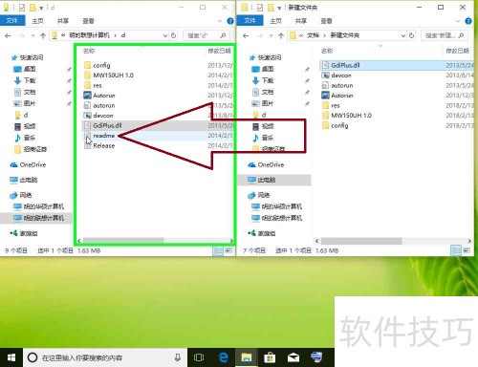Click the blue help icon in the left d window
The height and width of the screenshot is (367, 478).
click(230, 21)
